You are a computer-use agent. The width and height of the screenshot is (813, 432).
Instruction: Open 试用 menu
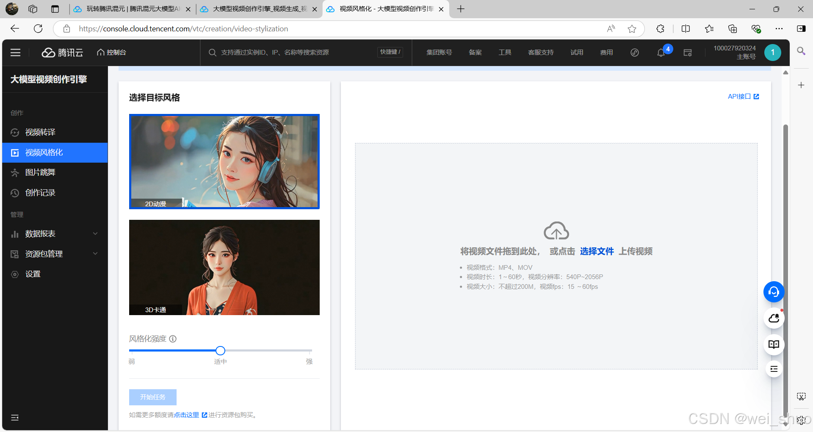pyautogui.click(x=577, y=53)
